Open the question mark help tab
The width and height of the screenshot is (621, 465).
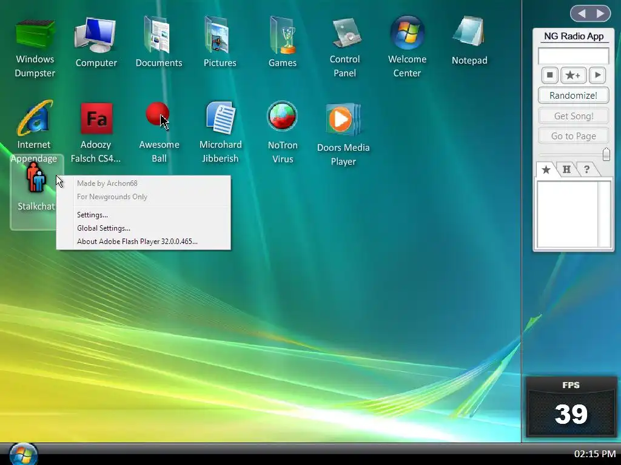(x=587, y=170)
